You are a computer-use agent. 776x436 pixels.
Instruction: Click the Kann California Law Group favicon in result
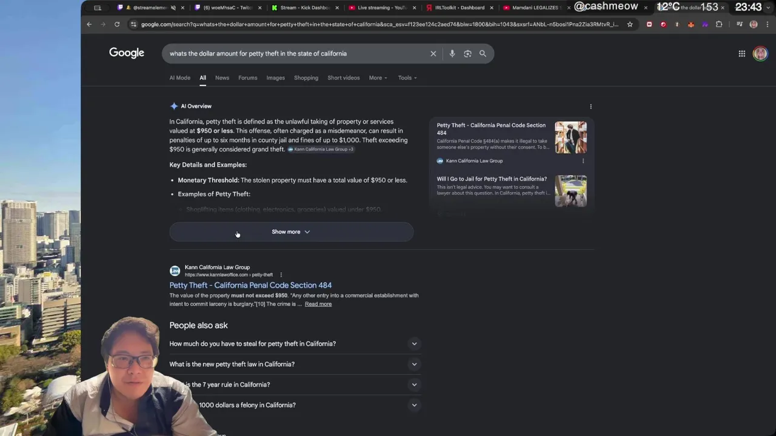click(x=175, y=271)
